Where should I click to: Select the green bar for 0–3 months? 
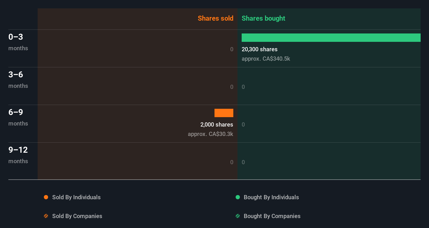[331, 38]
